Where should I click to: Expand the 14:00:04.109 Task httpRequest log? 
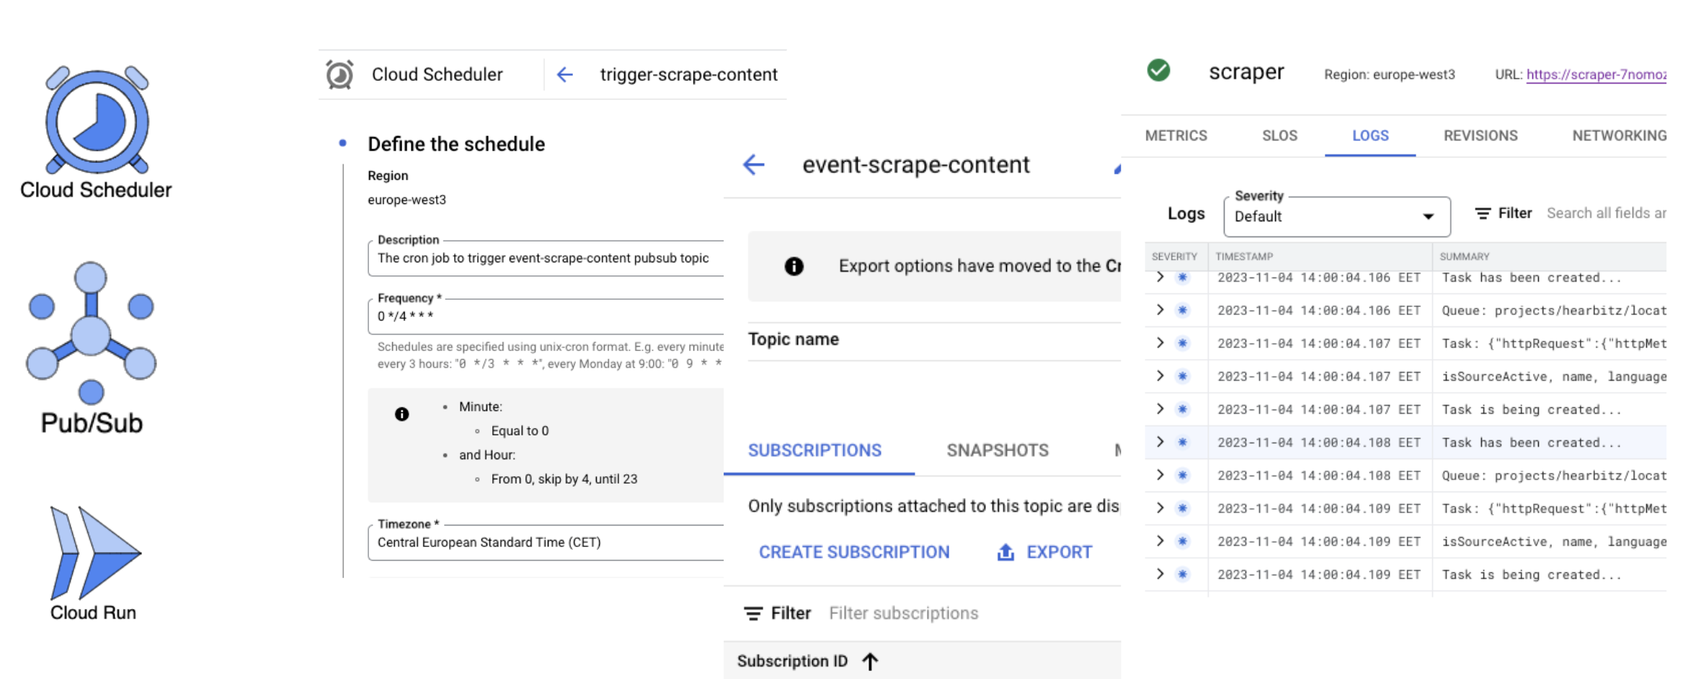1160,508
